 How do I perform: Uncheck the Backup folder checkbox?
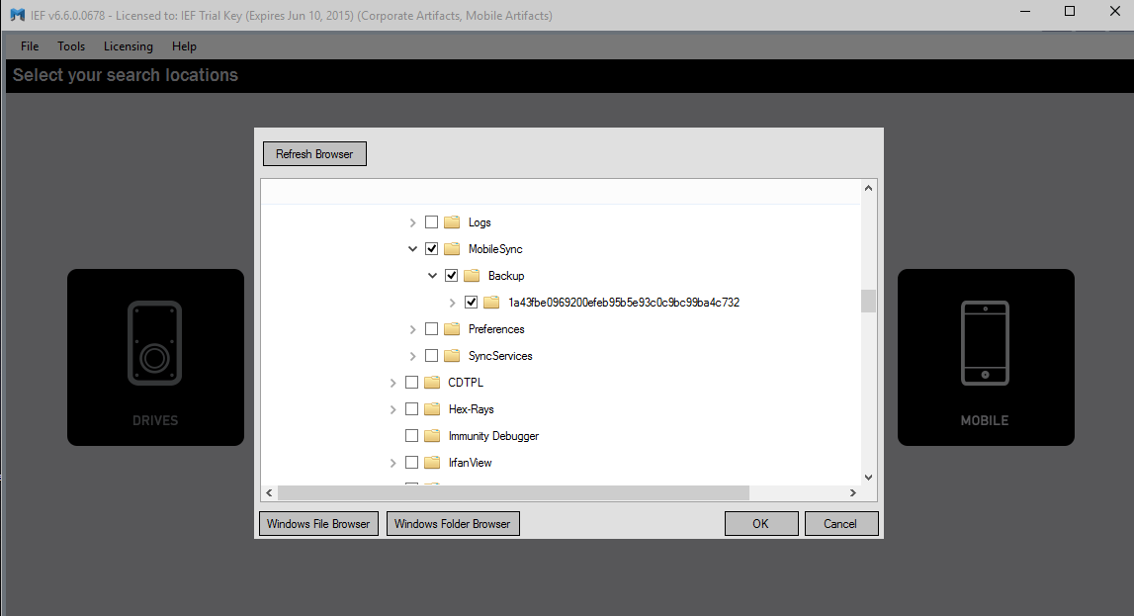[451, 276]
